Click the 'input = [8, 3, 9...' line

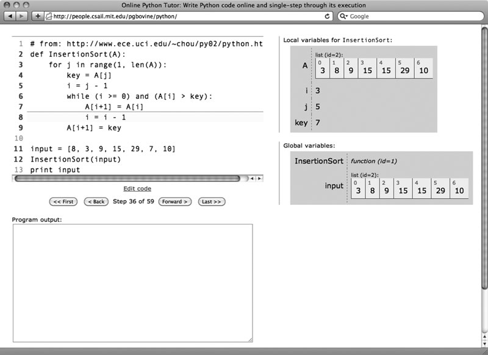[x=103, y=149]
